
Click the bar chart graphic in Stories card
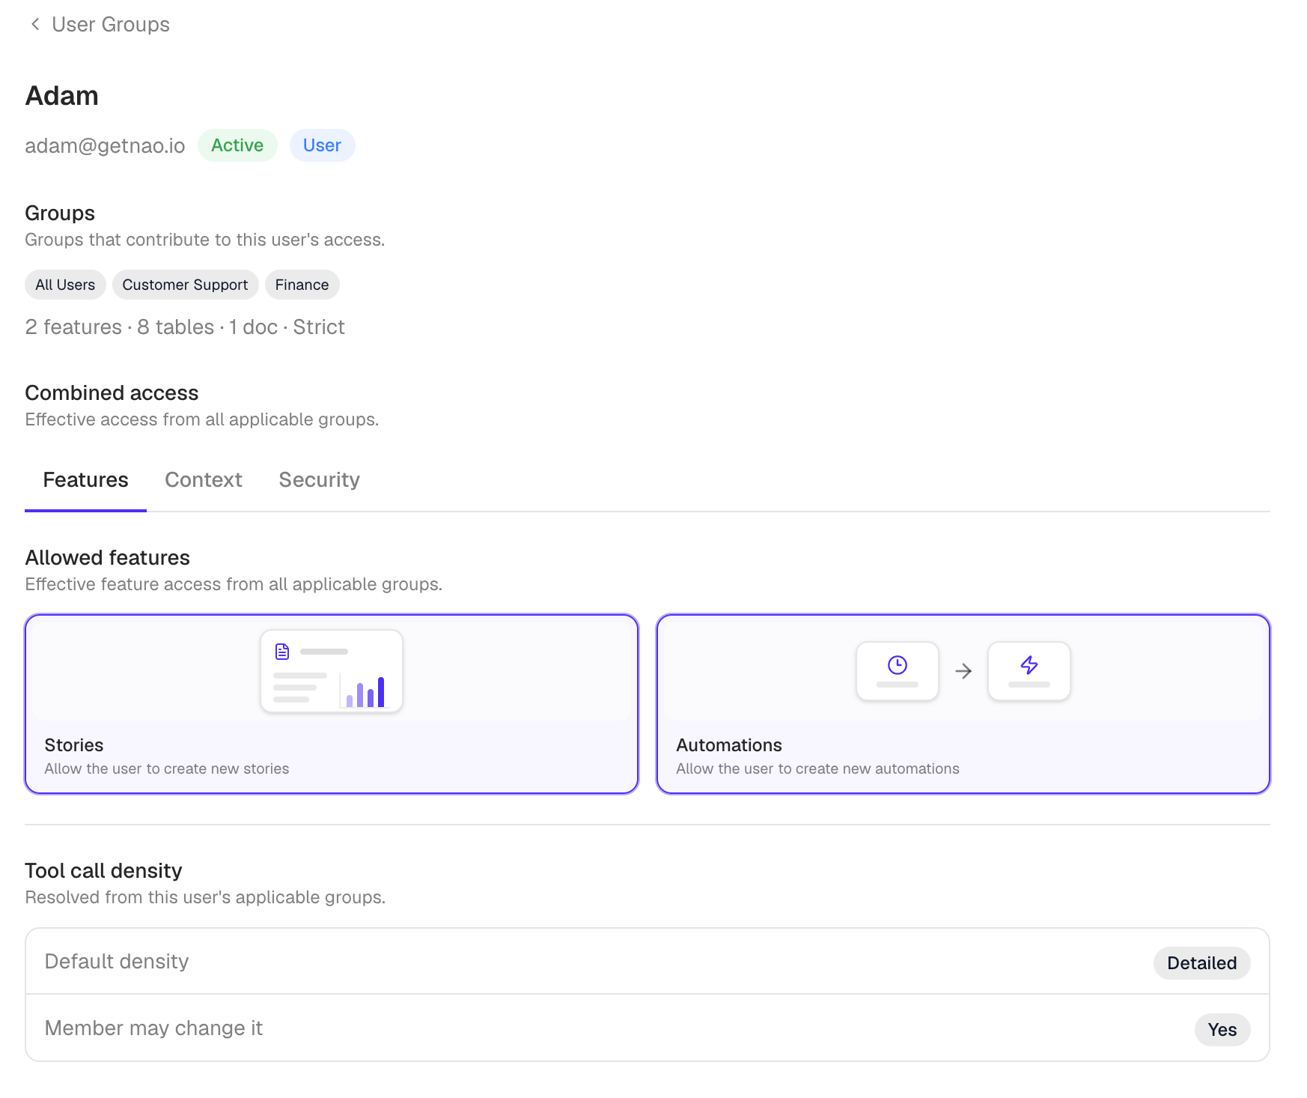(x=365, y=691)
